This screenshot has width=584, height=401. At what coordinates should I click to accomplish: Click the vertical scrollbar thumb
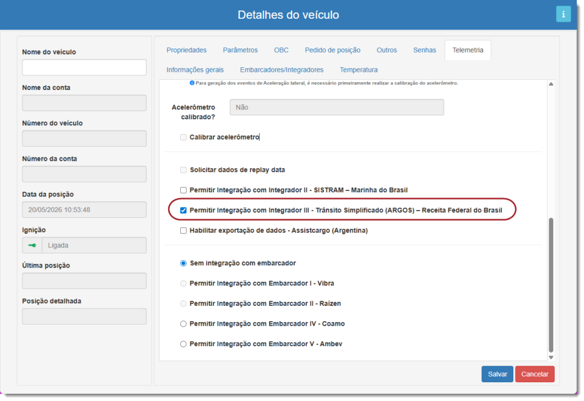[x=551, y=285]
